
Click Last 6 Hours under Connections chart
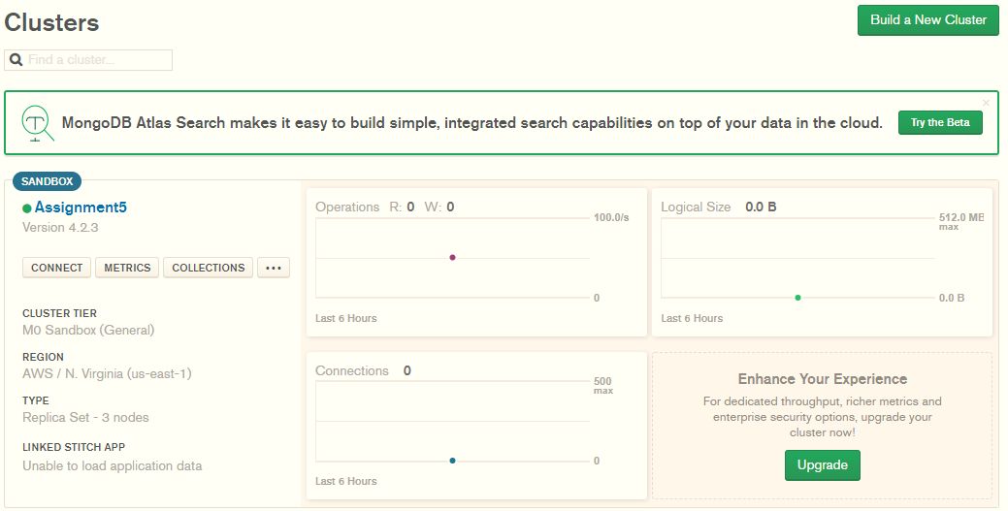coord(345,482)
